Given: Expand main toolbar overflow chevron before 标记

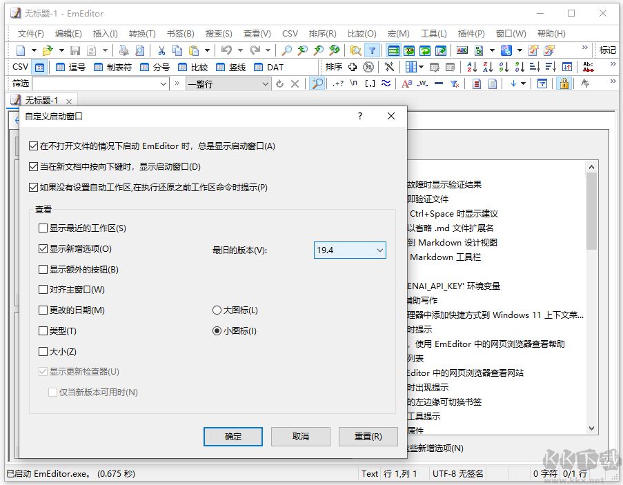Looking at the screenshot, I should click(x=584, y=48).
